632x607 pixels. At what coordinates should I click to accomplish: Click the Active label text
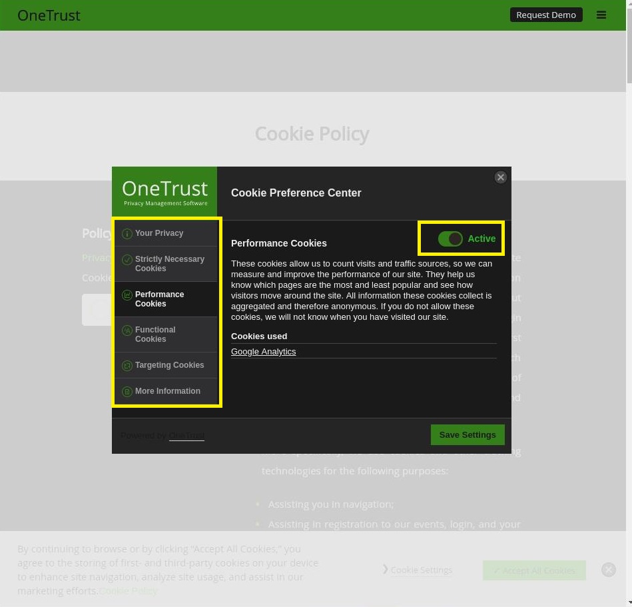[481, 239]
